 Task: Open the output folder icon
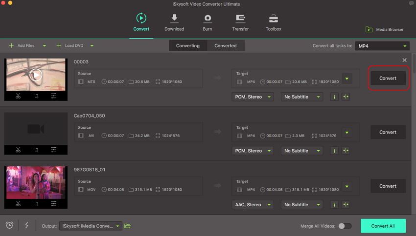[128, 226]
